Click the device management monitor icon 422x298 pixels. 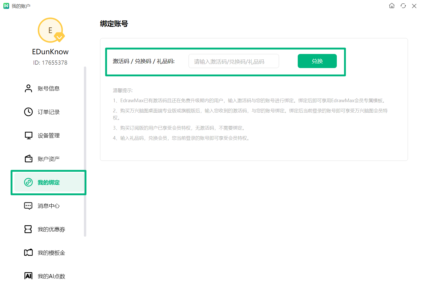(28, 135)
